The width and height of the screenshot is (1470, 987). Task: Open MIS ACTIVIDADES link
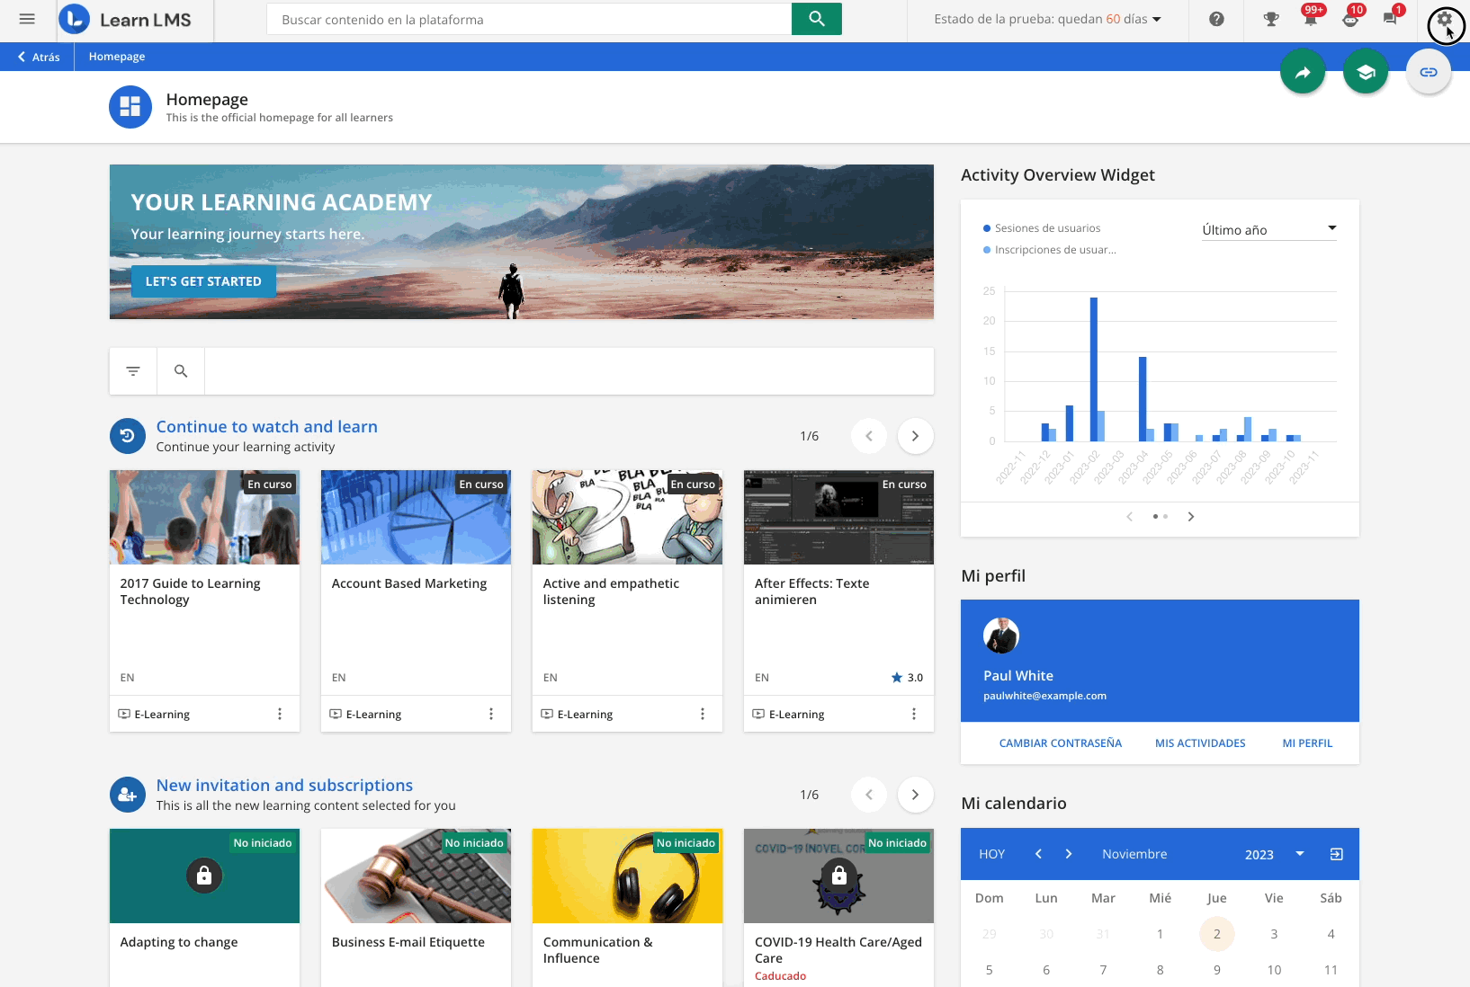tap(1200, 743)
